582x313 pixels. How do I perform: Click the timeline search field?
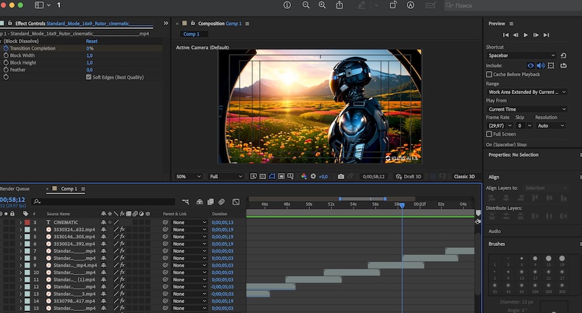(102, 201)
